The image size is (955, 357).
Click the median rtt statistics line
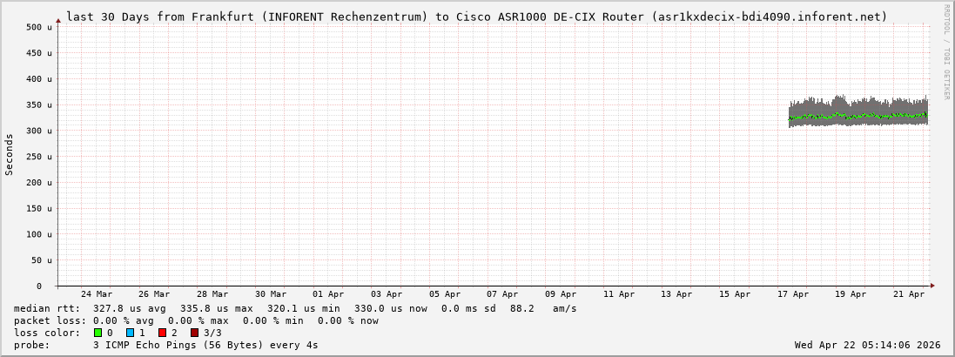[x=295, y=308]
